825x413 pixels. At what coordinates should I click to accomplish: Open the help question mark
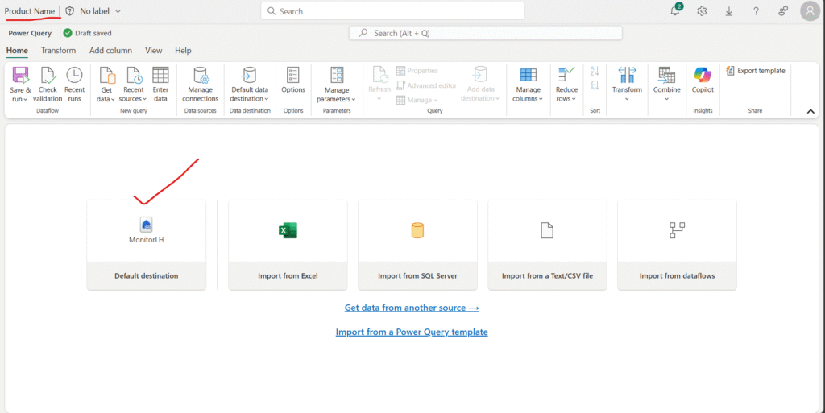click(756, 11)
